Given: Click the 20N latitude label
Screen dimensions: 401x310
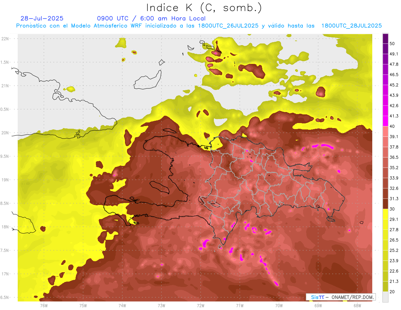Looking at the screenshot, I should 6,133.
